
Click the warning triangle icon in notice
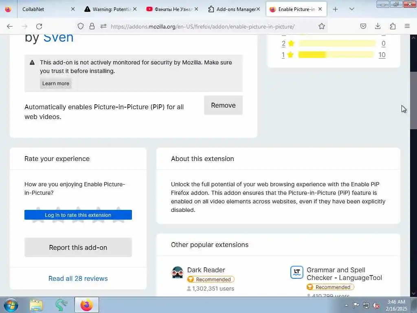(32, 63)
